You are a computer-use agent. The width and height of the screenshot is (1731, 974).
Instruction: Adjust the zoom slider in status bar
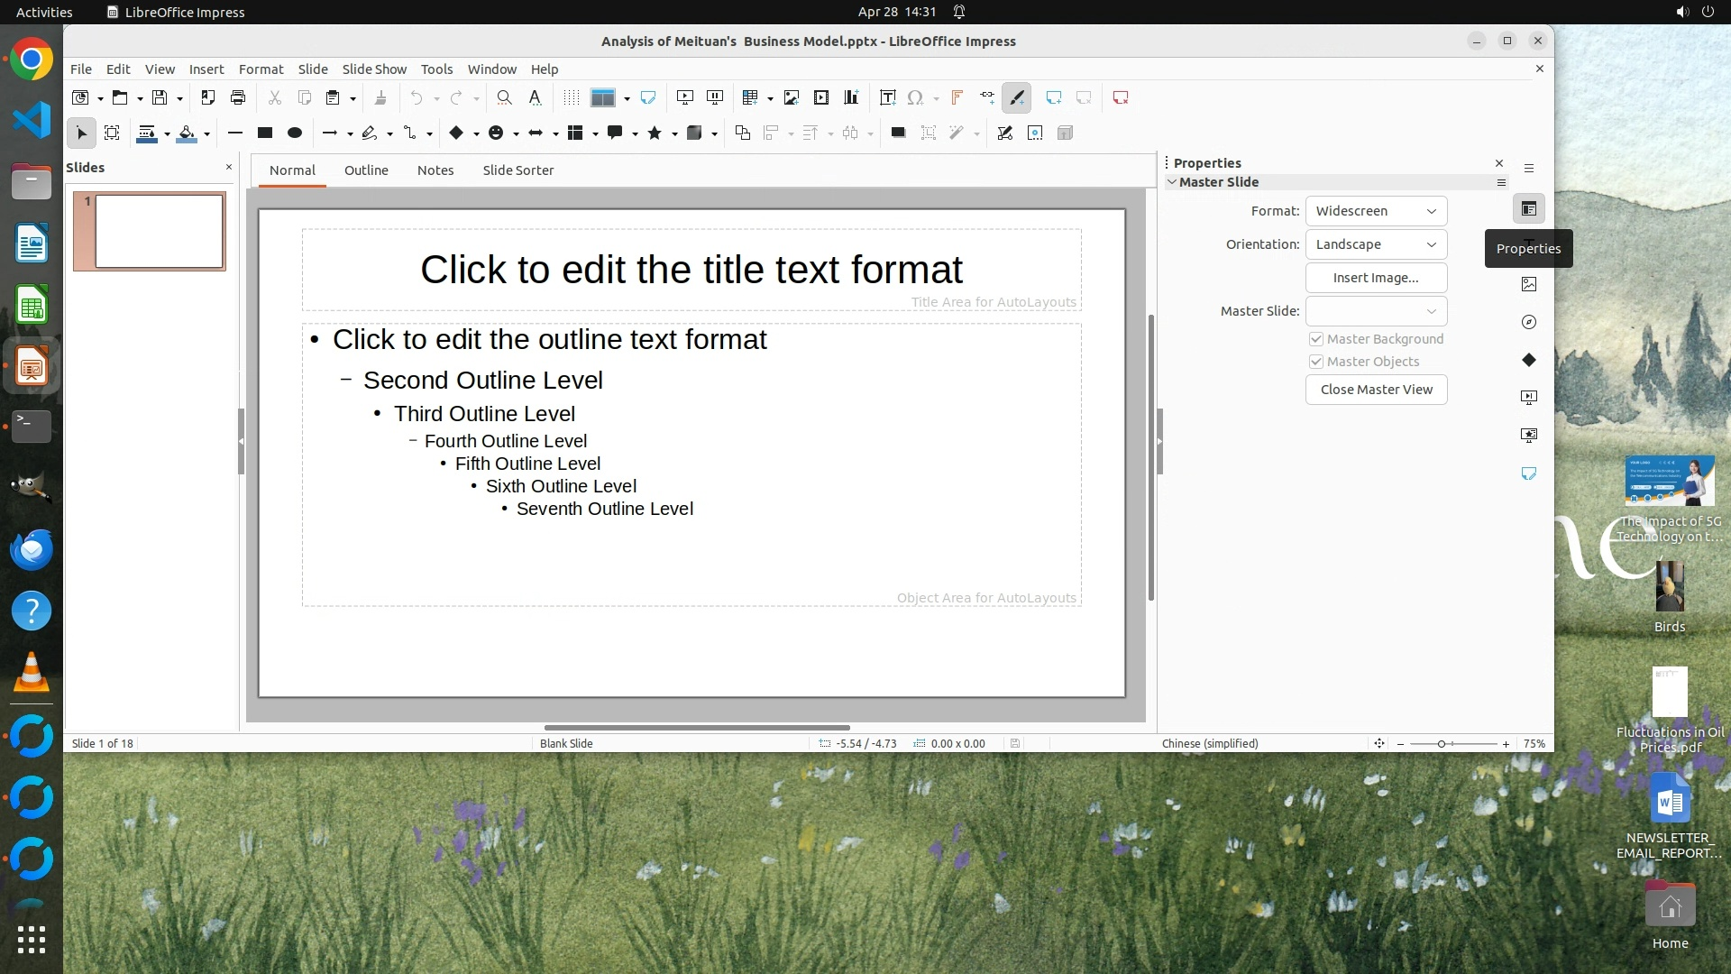[1442, 744]
